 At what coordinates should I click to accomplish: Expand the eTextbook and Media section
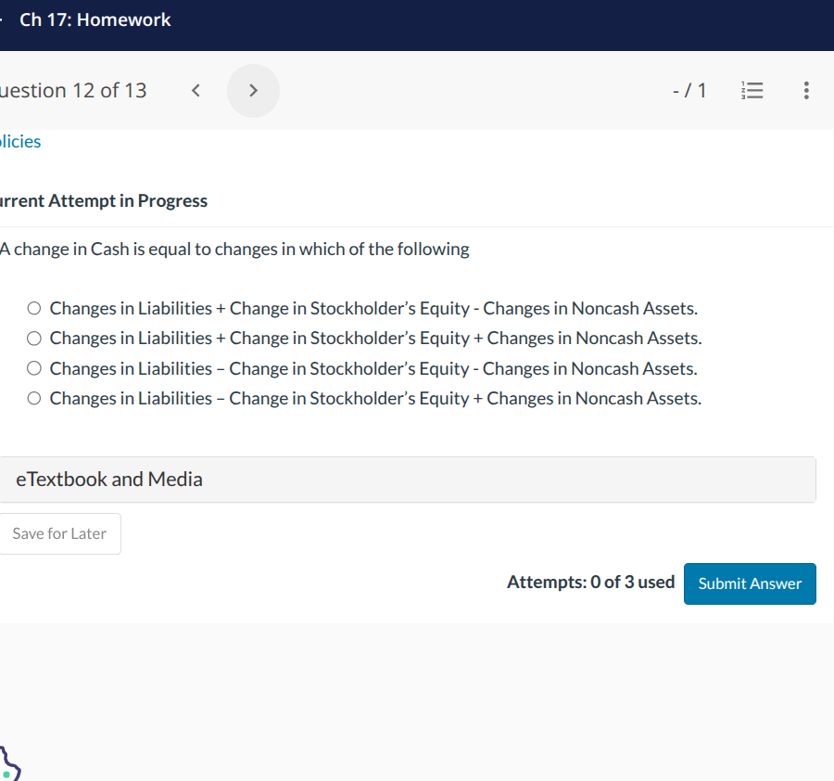(x=406, y=480)
